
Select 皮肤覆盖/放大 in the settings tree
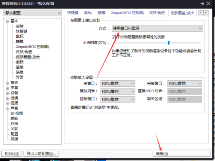click(28, 57)
